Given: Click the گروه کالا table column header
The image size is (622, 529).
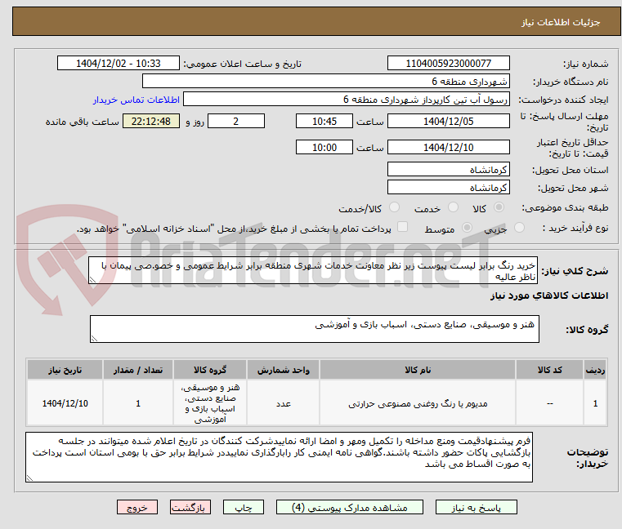Looking at the screenshot, I should pos(210,370).
